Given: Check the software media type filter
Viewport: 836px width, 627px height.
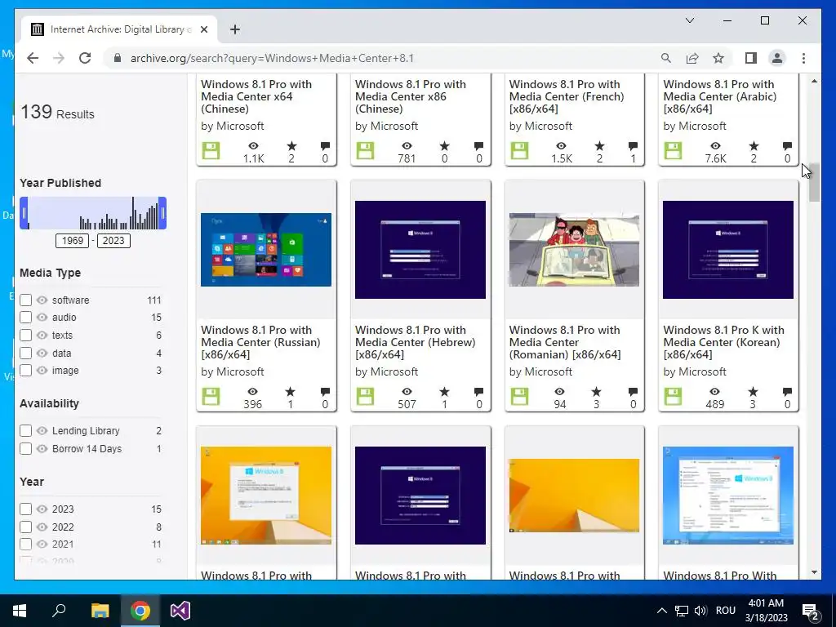Looking at the screenshot, I should (x=25, y=300).
